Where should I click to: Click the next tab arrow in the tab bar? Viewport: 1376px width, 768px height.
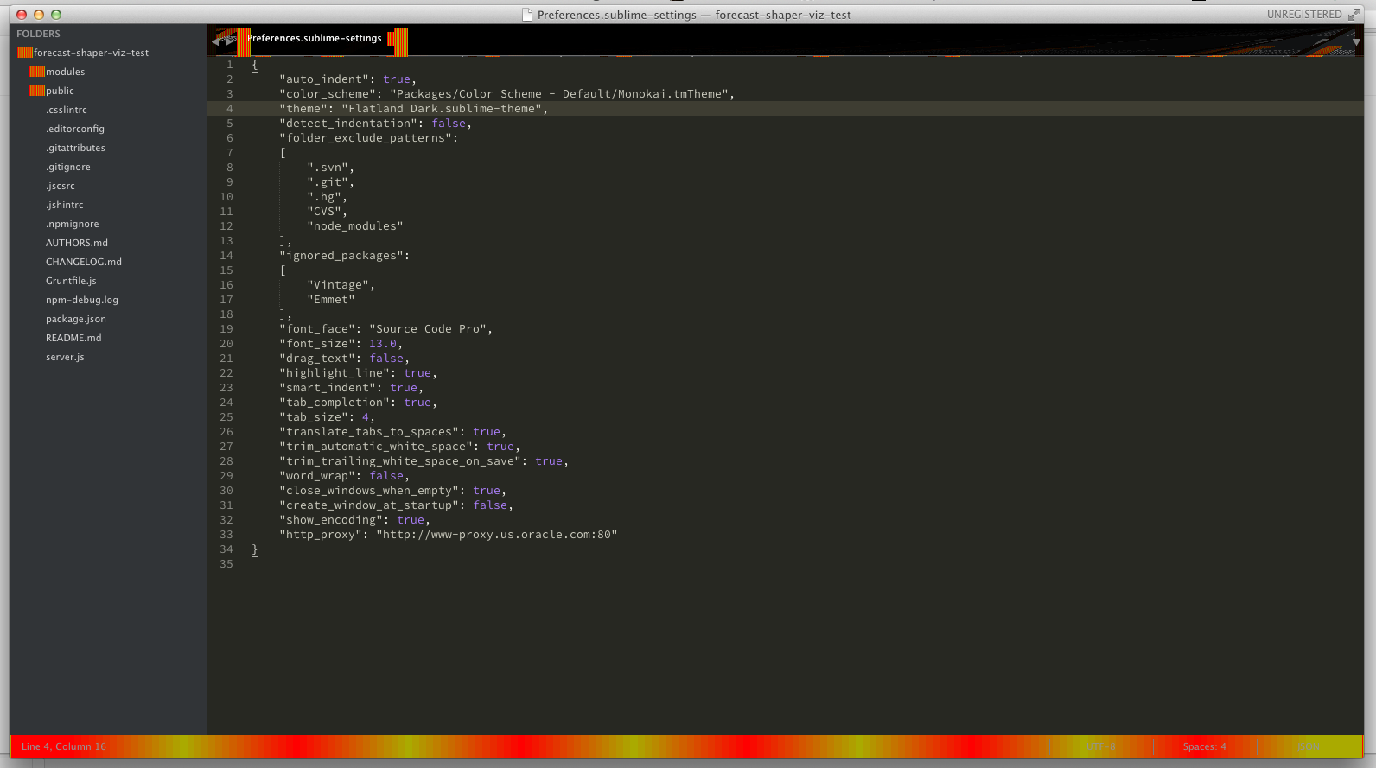point(230,40)
